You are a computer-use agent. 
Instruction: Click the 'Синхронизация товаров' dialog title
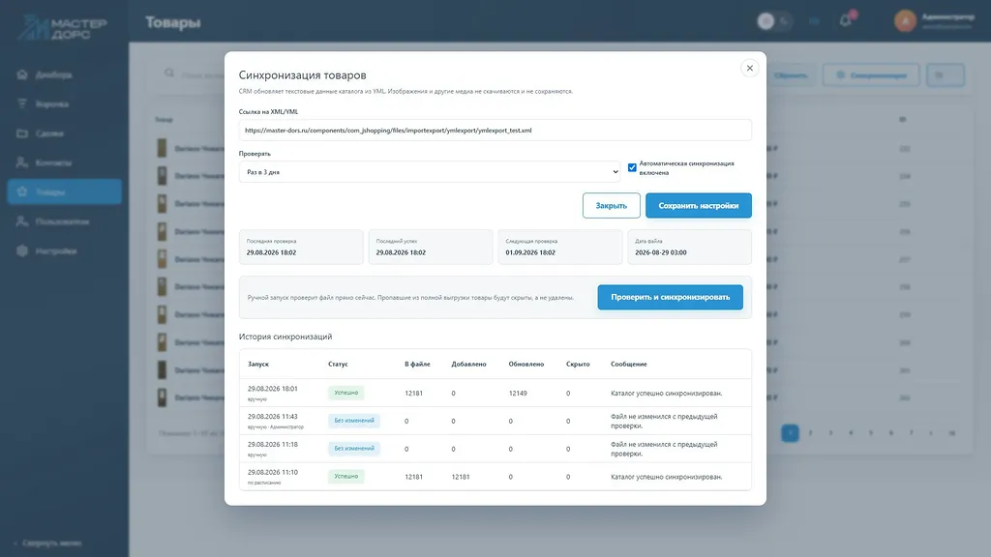click(x=302, y=75)
